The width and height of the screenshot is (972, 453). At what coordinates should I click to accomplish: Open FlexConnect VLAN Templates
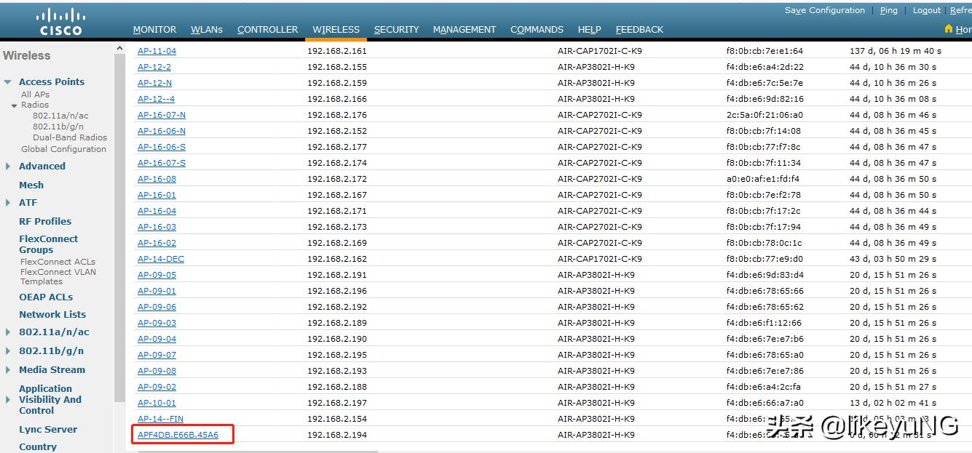pos(58,276)
